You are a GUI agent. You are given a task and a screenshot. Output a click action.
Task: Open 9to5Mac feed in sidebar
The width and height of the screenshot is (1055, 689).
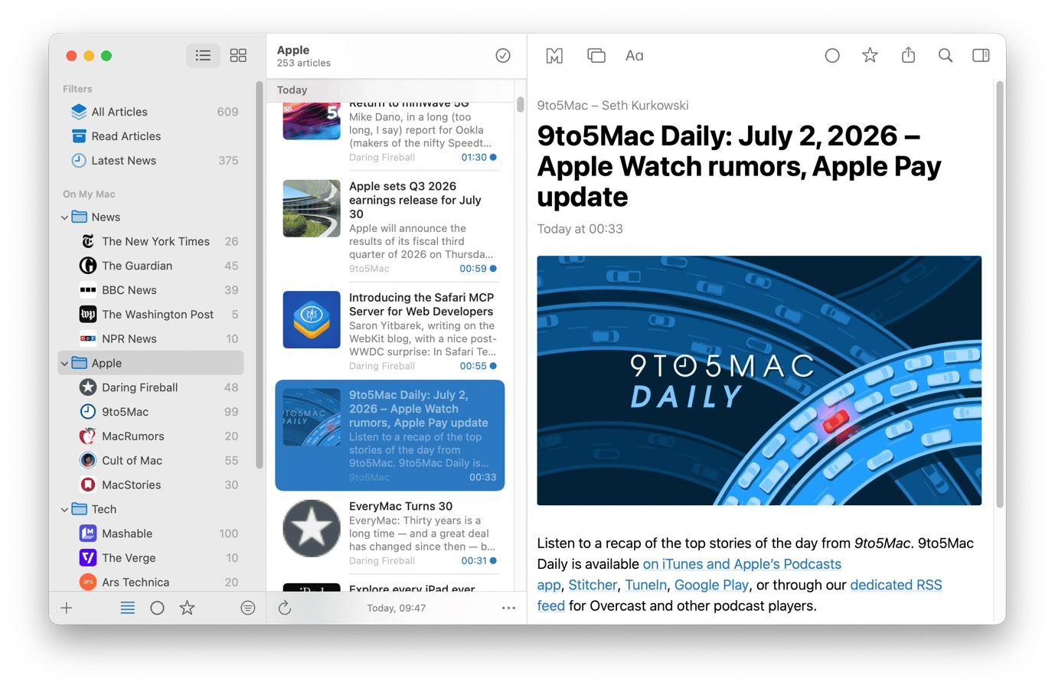click(151, 412)
